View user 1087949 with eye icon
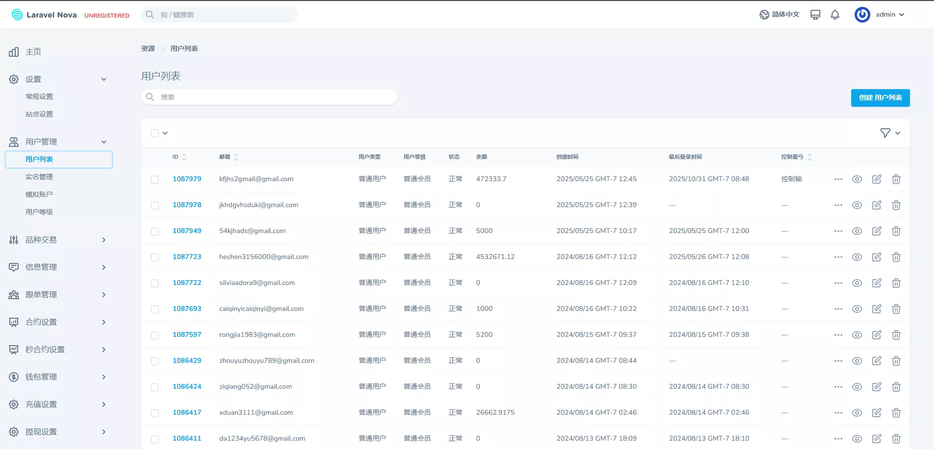Screen dimensions: 934x449 [x=857, y=231]
